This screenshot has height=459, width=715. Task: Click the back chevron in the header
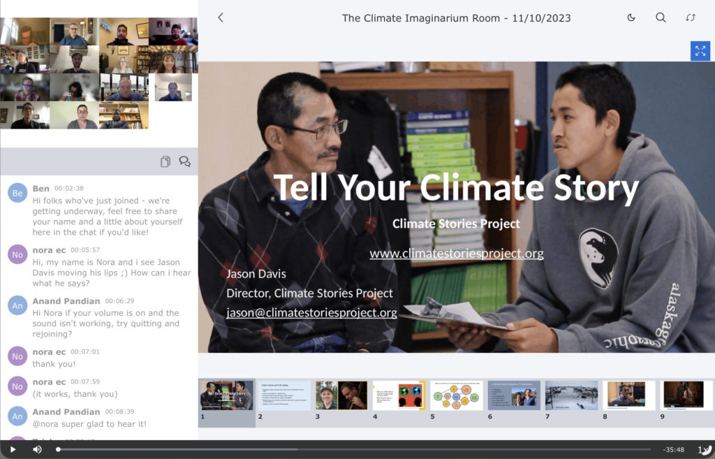[x=221, y=17]
